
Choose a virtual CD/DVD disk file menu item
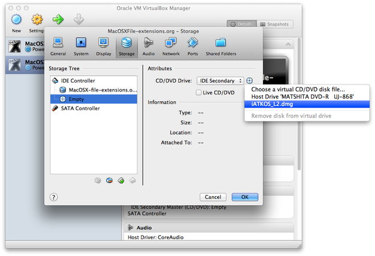pyautogui.click(x=307, y=89)
